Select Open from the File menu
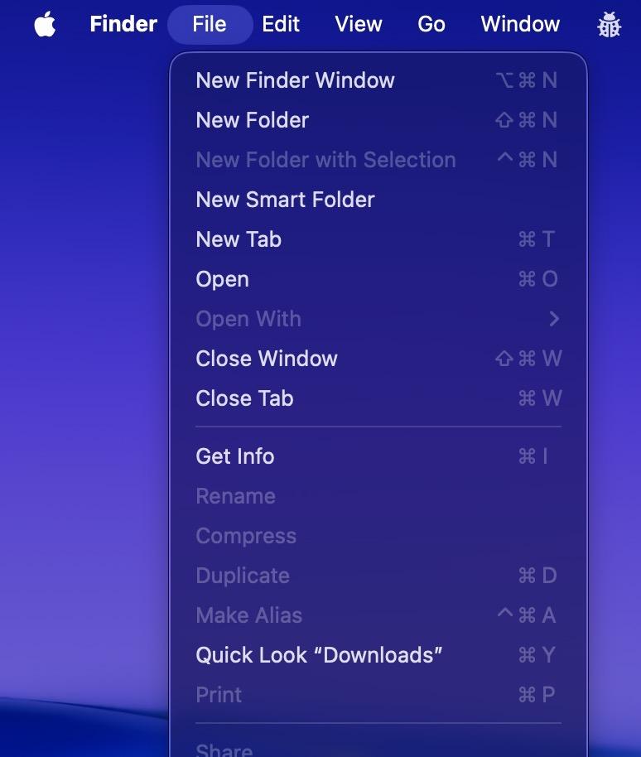 pyautogui.click(x=222, y=279)
